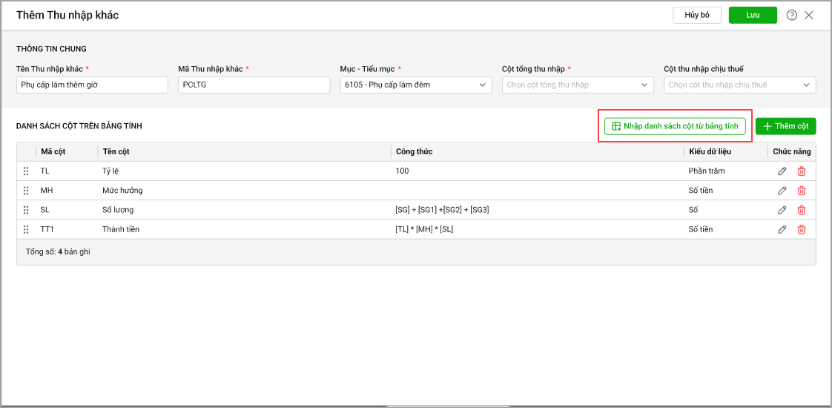Click Nhập danh sách cột từ bảng tính

pos(675,126)
